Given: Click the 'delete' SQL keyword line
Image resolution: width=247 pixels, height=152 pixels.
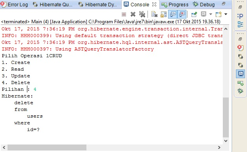Looking at the screenshot, I should [24, 103].
